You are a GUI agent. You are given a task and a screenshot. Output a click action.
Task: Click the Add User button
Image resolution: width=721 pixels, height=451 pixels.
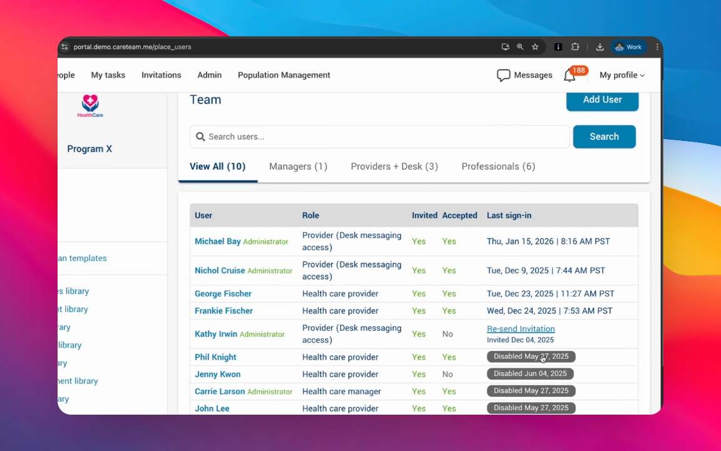click(x=602, y=100)
